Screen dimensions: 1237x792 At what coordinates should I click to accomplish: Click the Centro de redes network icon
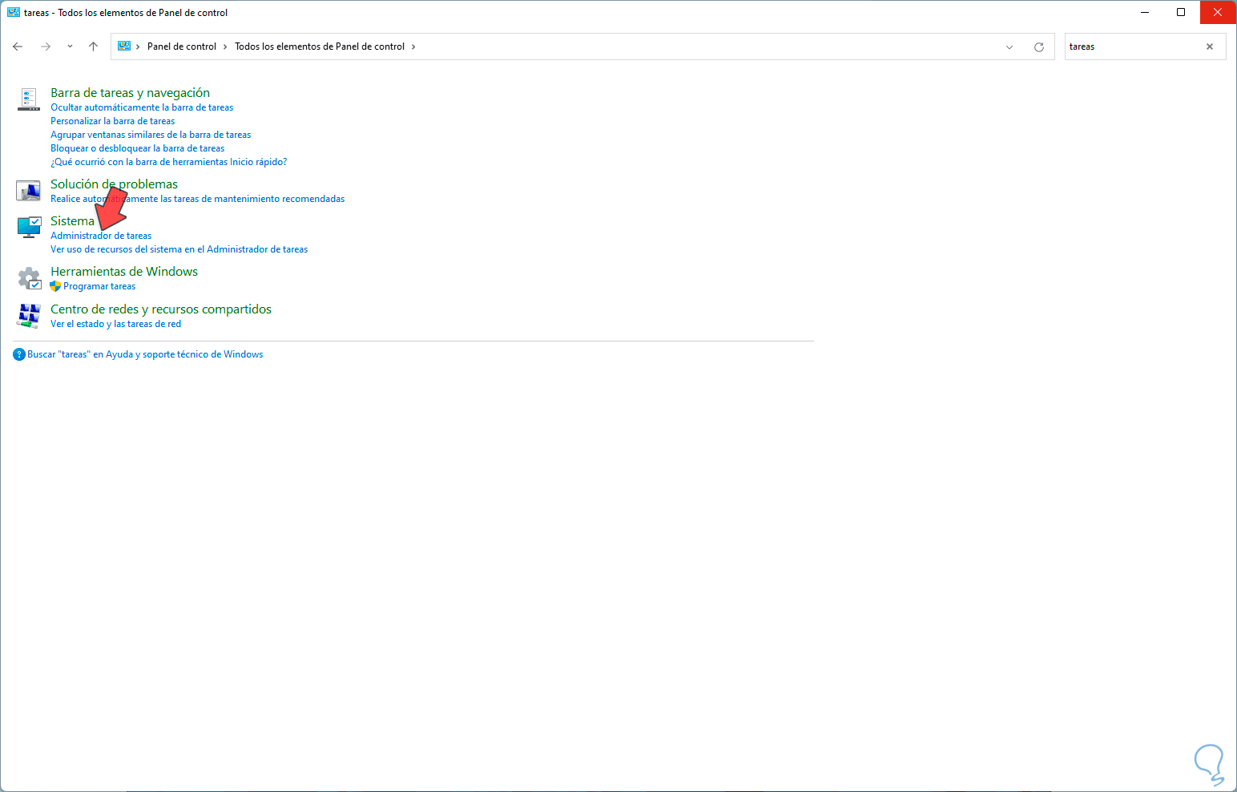29,316
